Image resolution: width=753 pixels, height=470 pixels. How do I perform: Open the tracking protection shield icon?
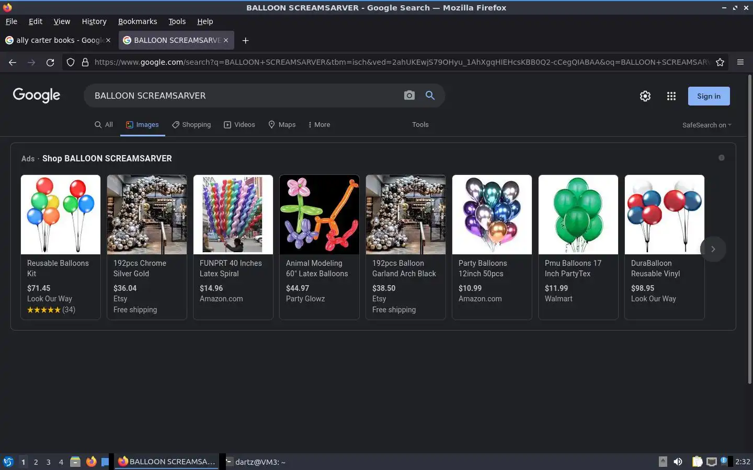(71, 62)
